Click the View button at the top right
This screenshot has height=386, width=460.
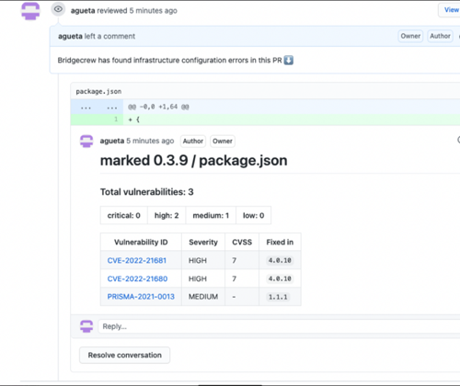450,10
